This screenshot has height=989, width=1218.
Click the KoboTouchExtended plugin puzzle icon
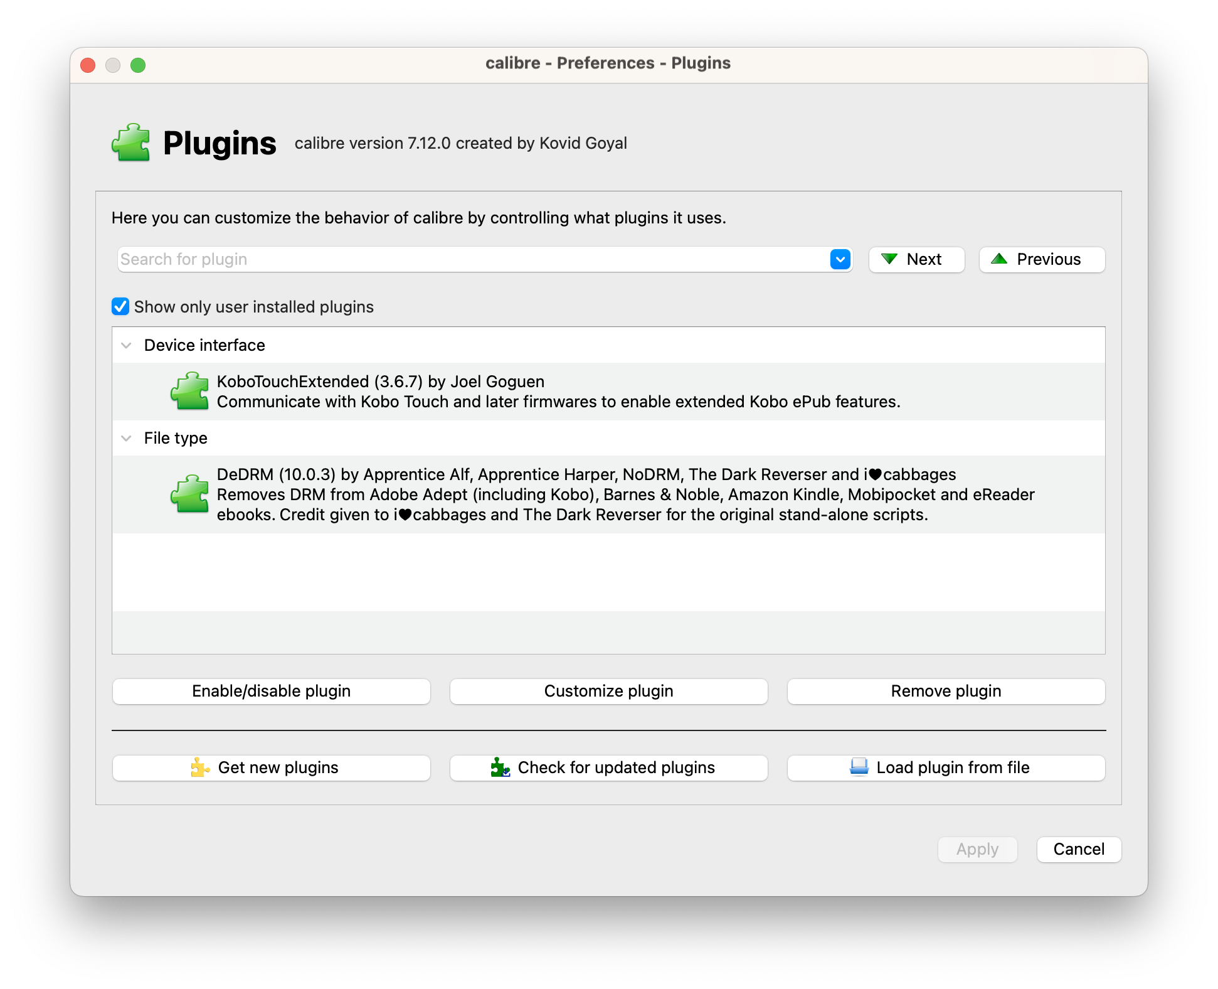[189, 391]
